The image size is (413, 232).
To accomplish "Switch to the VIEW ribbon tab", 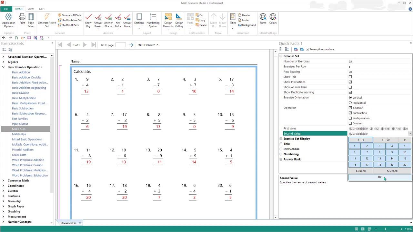I will (31, 9).
